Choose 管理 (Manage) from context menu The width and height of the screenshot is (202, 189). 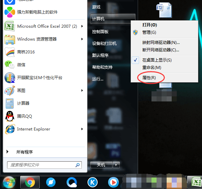(149, 32)
